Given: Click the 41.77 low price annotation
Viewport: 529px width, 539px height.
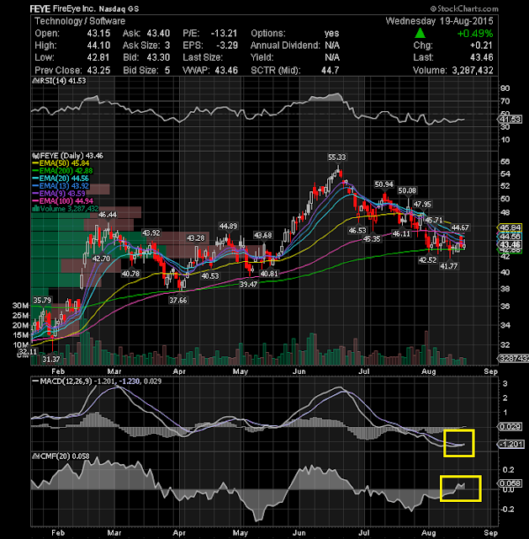Looking at the screenshot, I should coord(448,266).
